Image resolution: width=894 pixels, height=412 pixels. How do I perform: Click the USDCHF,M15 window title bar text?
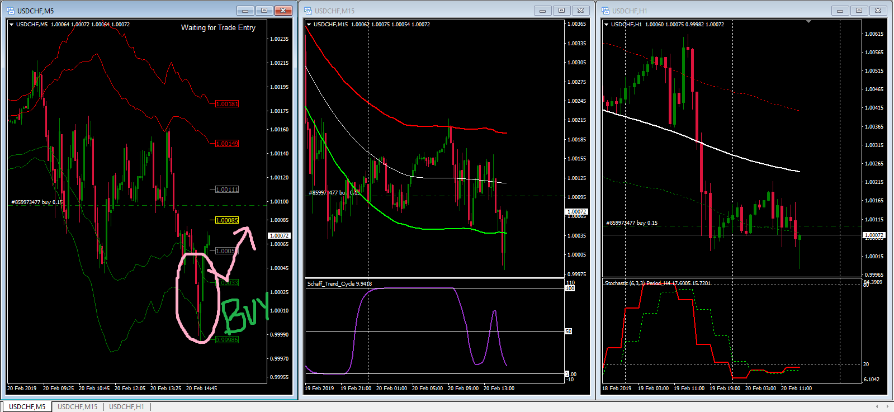334,11
